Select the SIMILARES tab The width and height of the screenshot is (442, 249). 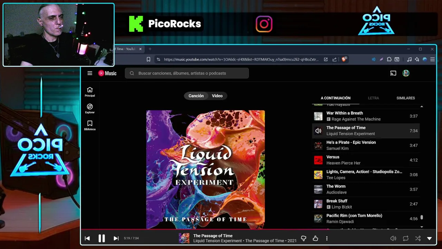(x=405, y=98)
